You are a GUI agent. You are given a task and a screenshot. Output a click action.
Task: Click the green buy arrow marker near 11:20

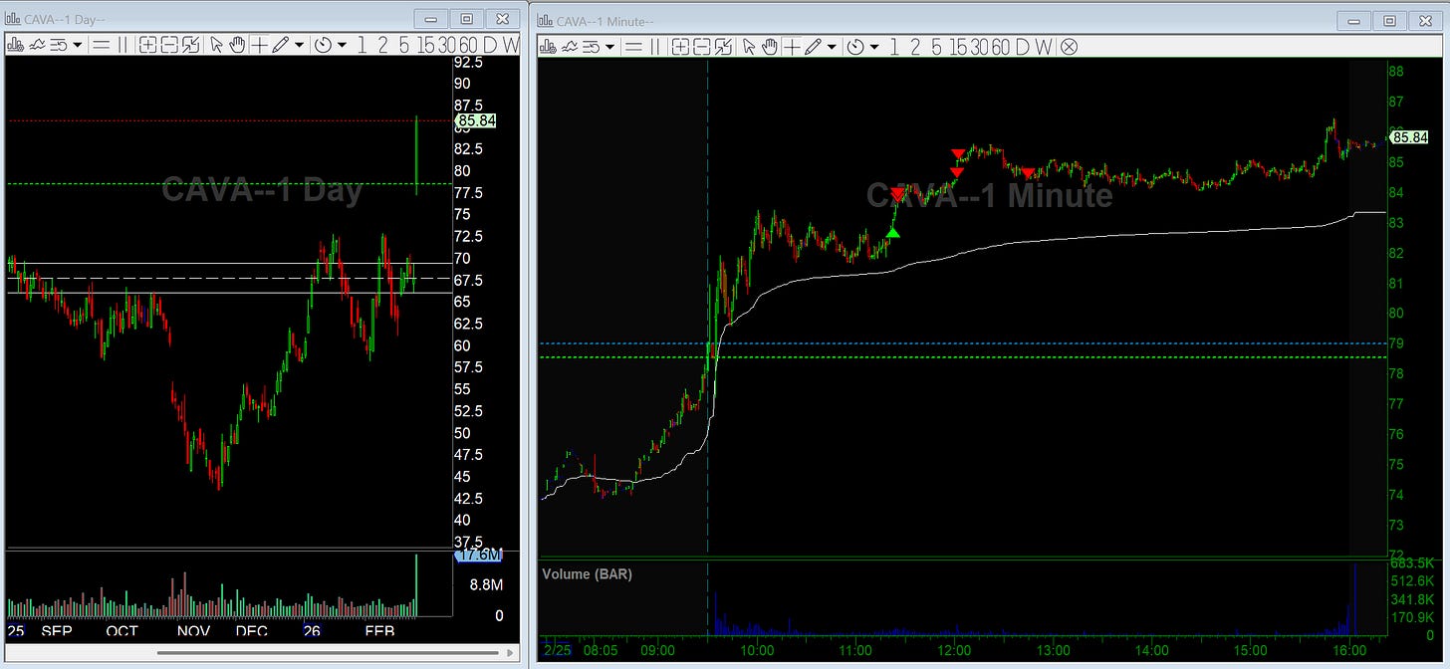click(893, 233)
